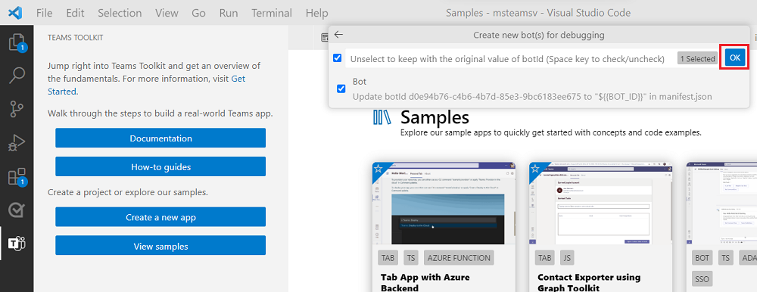Image resolution: width=757 pixels, height=292 pixels.
Task: Open the Terminal menu
Action: pyautogui.click(x=272, y=13)
